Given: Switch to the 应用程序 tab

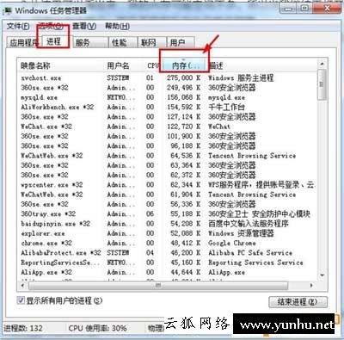Looking at the screenshot, I should pyautogui.click(x=22, y=43).
